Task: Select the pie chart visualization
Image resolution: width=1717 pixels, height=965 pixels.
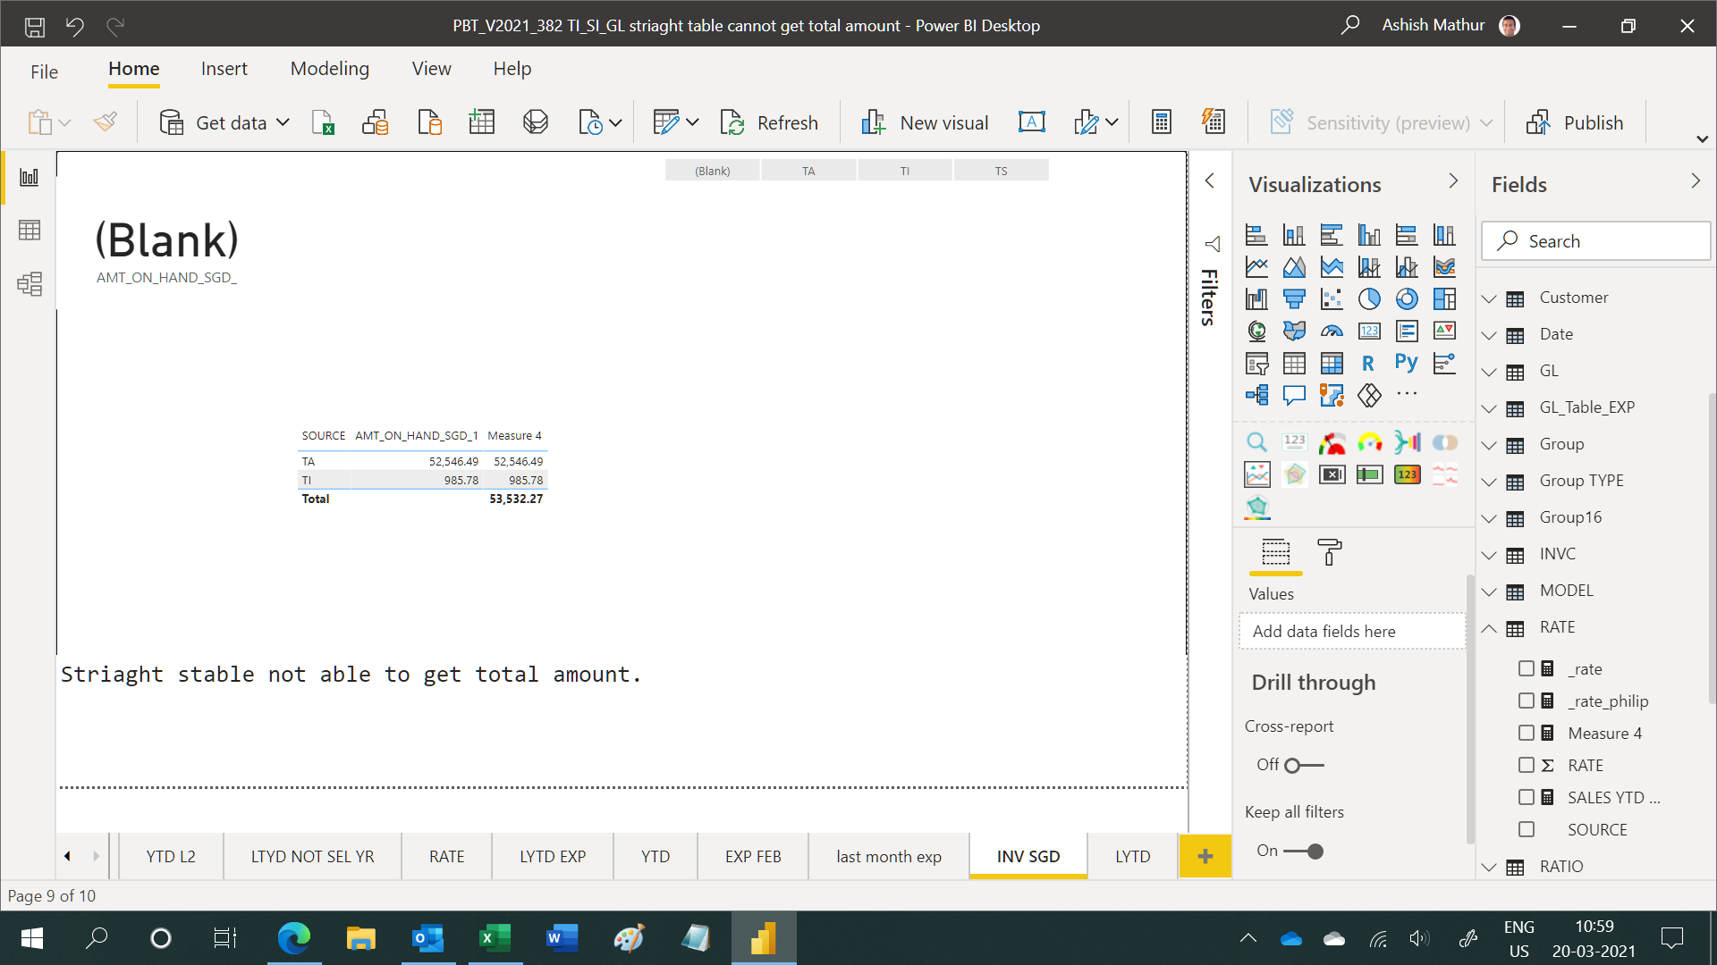Action: (1369, 298)
